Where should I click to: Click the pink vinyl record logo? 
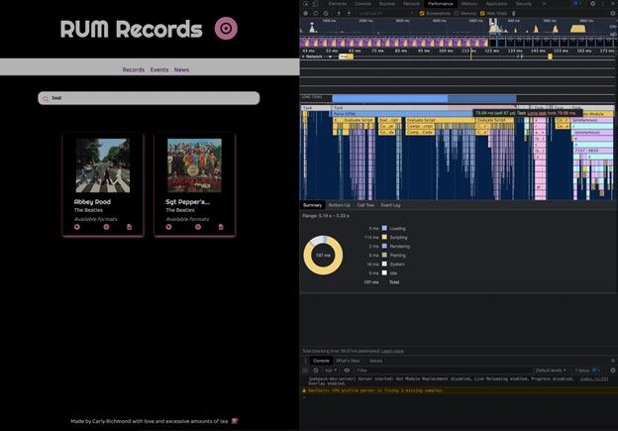click(x=226, y=29)
